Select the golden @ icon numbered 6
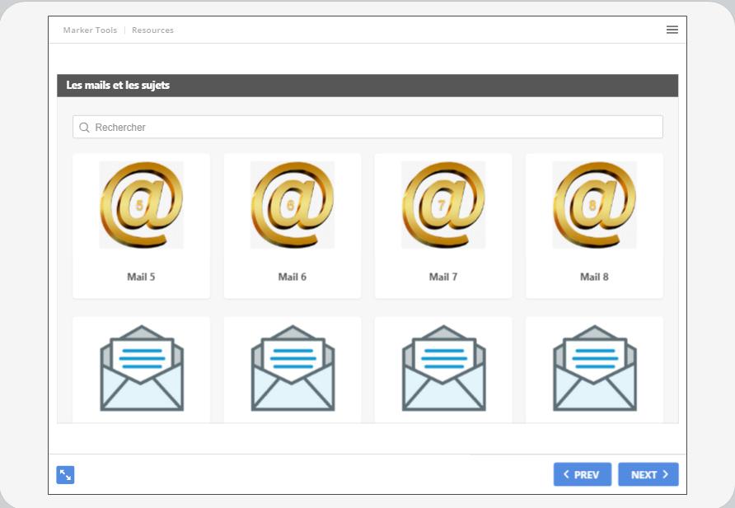Screen dimensions: 735x508 (x=293, y=205)
